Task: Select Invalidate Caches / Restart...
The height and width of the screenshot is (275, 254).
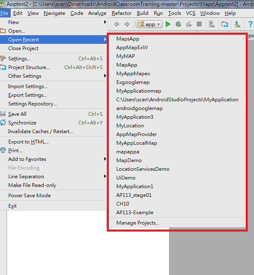Action: pyautogui.click(x=53, y=132)
